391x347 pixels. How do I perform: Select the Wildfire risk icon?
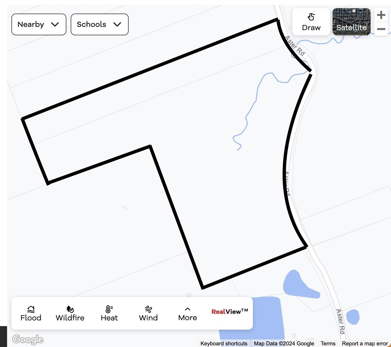coord(70,309)
